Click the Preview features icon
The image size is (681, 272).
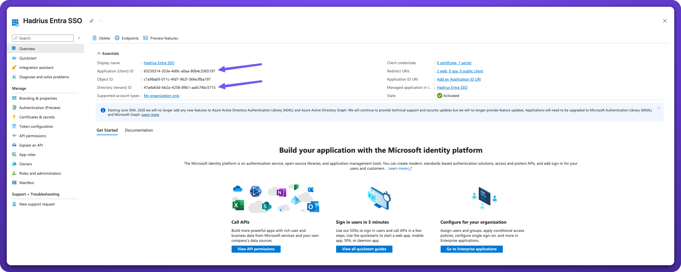(146, 38)
